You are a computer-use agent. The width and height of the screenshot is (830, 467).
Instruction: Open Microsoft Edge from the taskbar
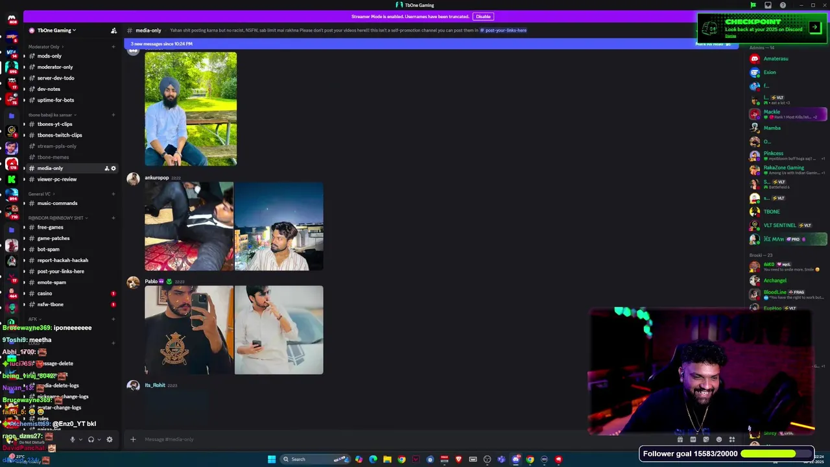pyautogui.click(x=373, y=459)
